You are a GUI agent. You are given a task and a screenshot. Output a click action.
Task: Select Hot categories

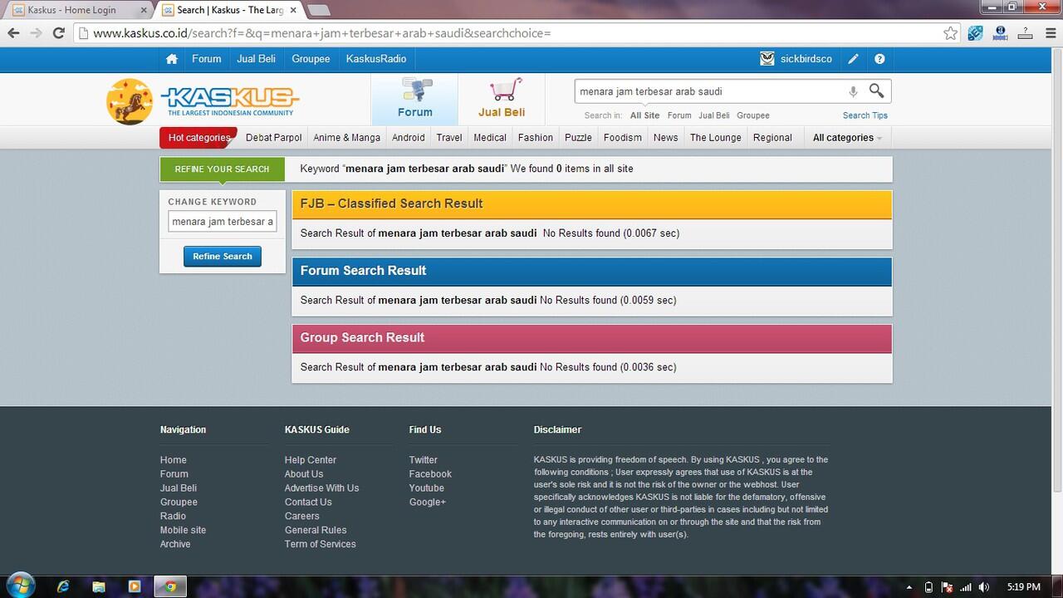(198, 138)
